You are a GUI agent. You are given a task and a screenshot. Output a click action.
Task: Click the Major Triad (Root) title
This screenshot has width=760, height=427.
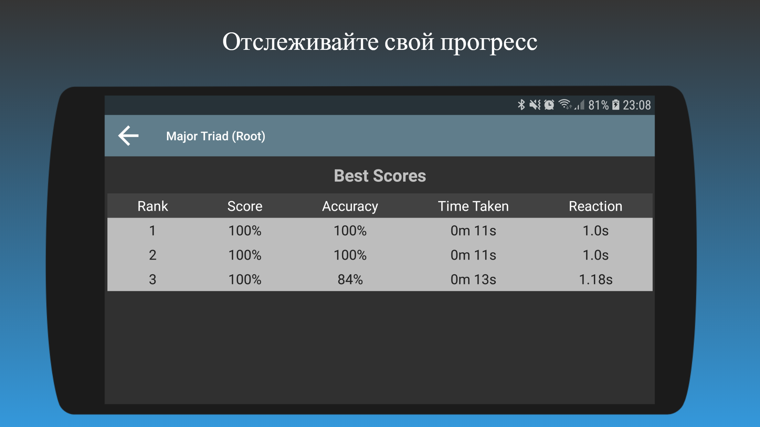click(215, 136)
